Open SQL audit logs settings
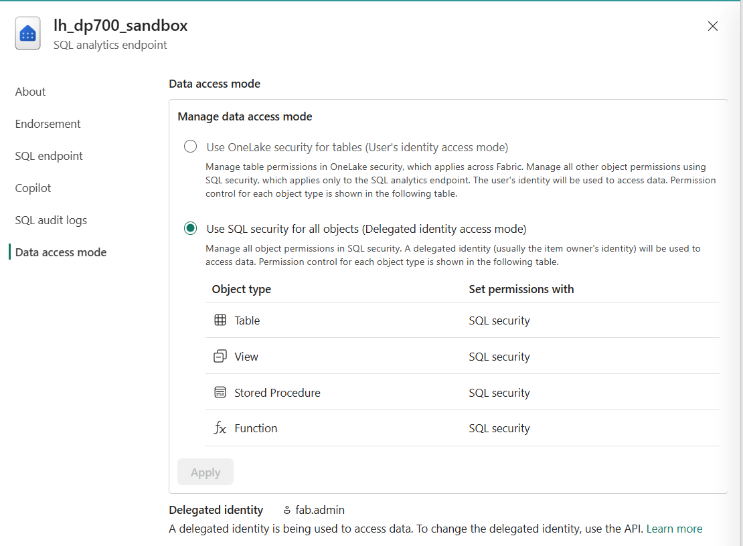 tap(51, 221)
